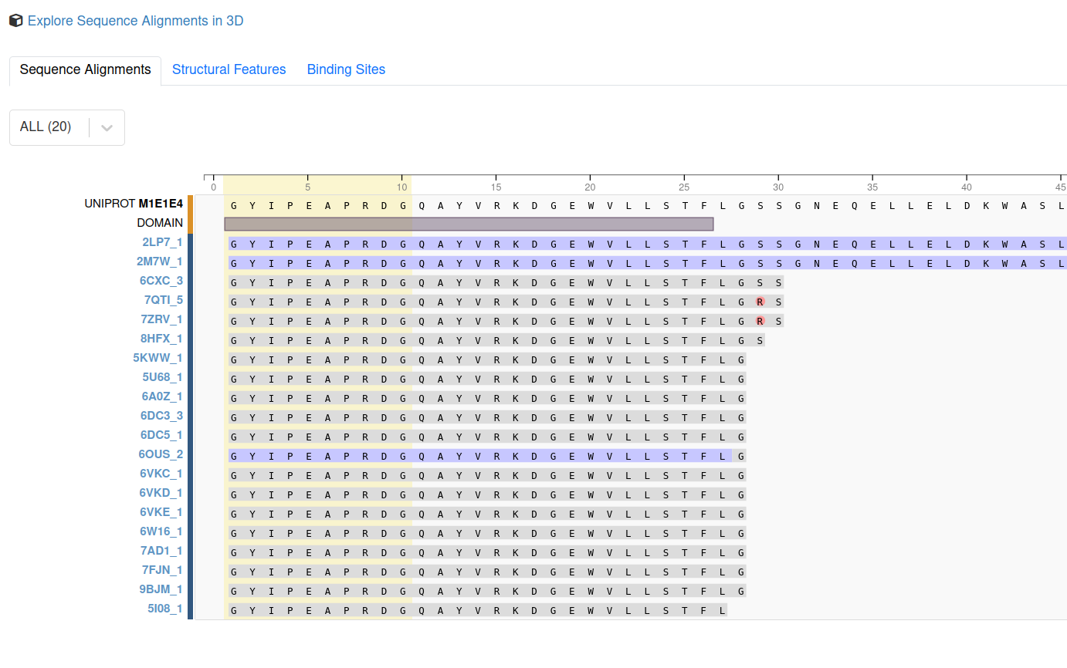Click position 35 on the sequence ruler

coord(872,187)
